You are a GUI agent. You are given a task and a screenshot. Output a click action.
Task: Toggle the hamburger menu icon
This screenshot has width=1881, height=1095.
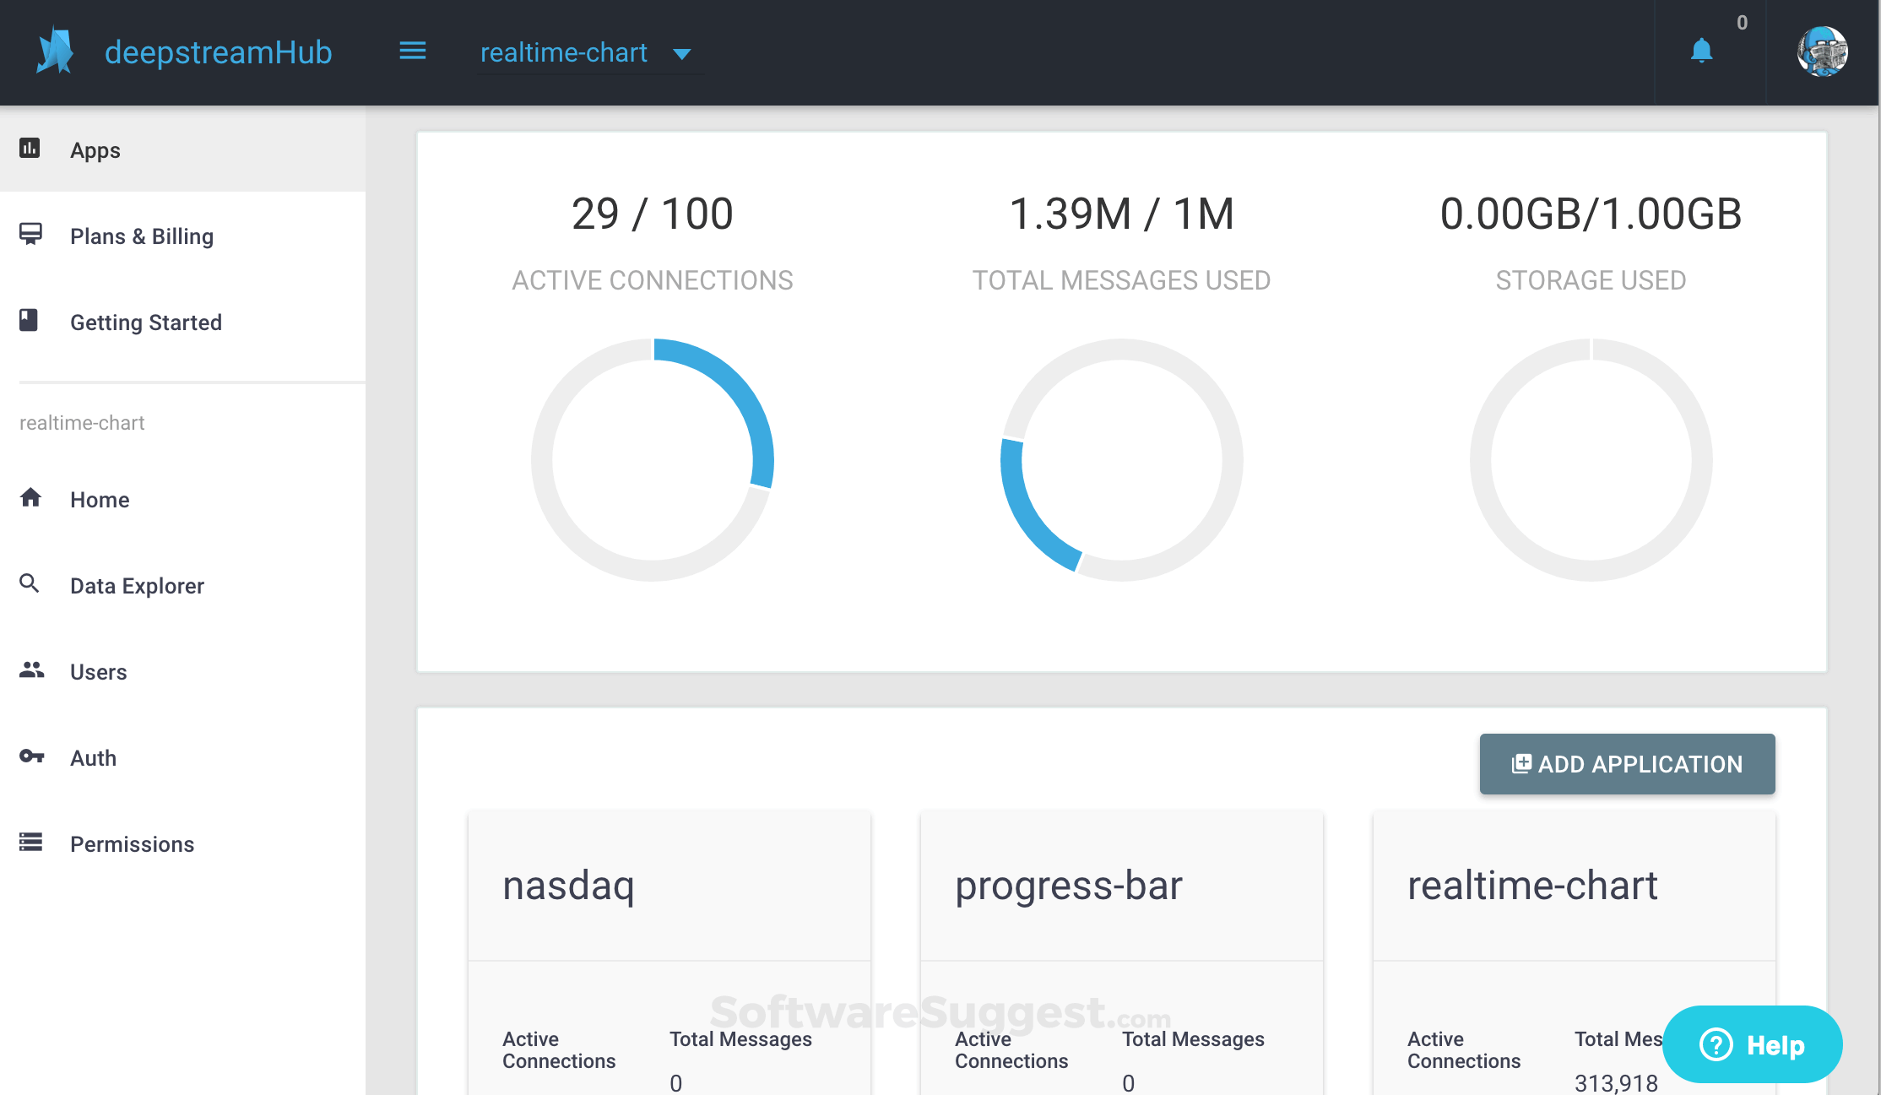412,51
